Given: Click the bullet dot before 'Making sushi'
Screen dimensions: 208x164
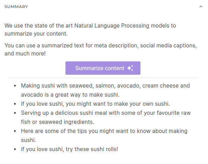Looking at the screenshot, I should pyautogui.click(x=15, y=86).
